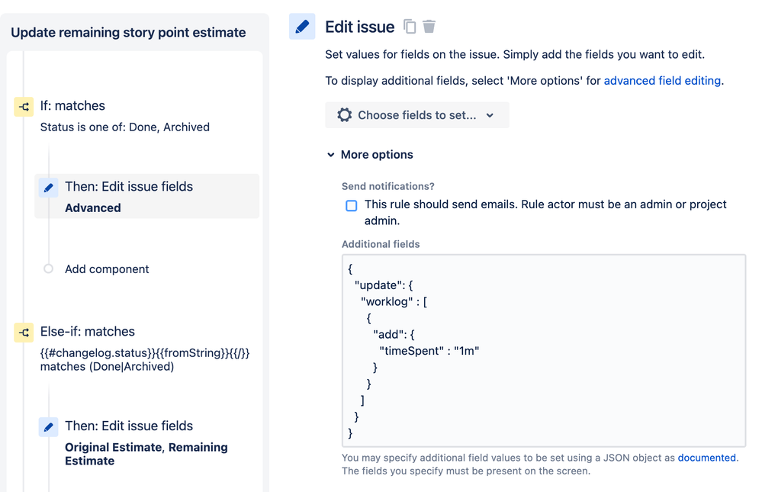Screen dimensions: 762x492
Task: Open the documented link below JSON field
Action: [x=706, y=458]
